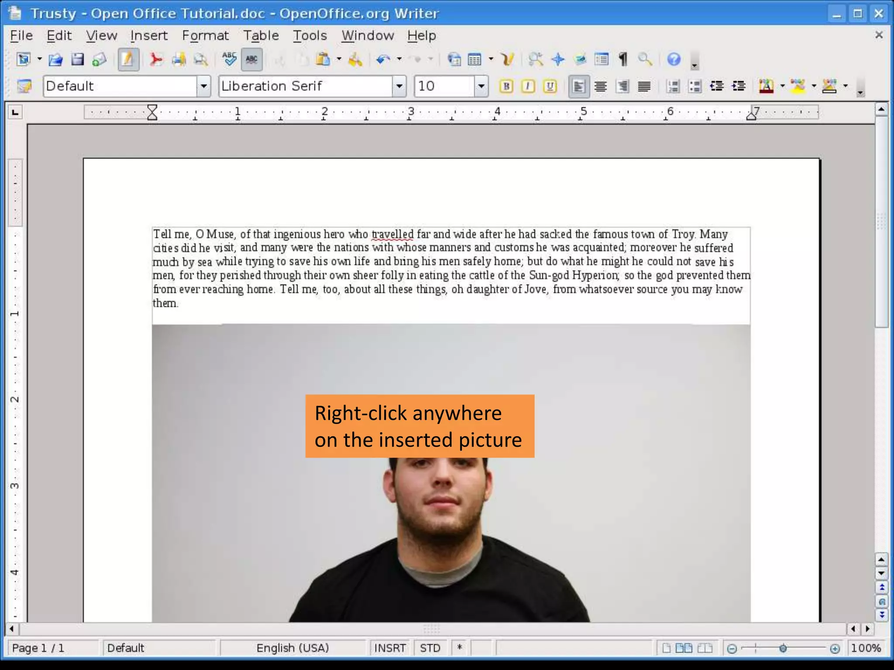This screenshot has height=670, width=894.
Task: Toggle Edit File mode
Action: 128,59
